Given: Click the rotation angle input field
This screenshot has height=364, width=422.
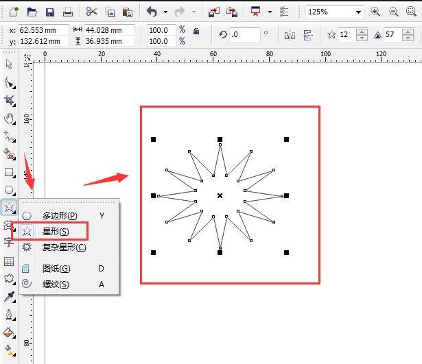Looking at the screenshot, I should point(245,35).
